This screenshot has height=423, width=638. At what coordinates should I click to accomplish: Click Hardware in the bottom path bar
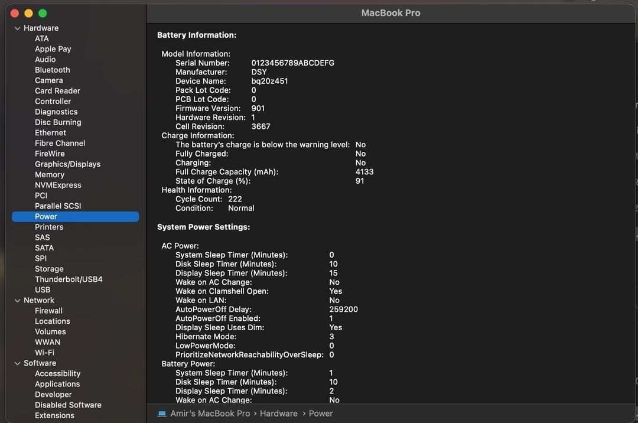tap(279, 414)
